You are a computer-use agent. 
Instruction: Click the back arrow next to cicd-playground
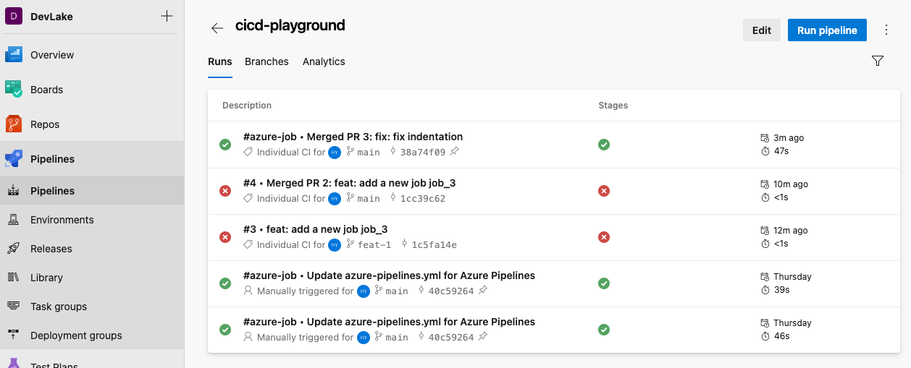pos(217,28)
